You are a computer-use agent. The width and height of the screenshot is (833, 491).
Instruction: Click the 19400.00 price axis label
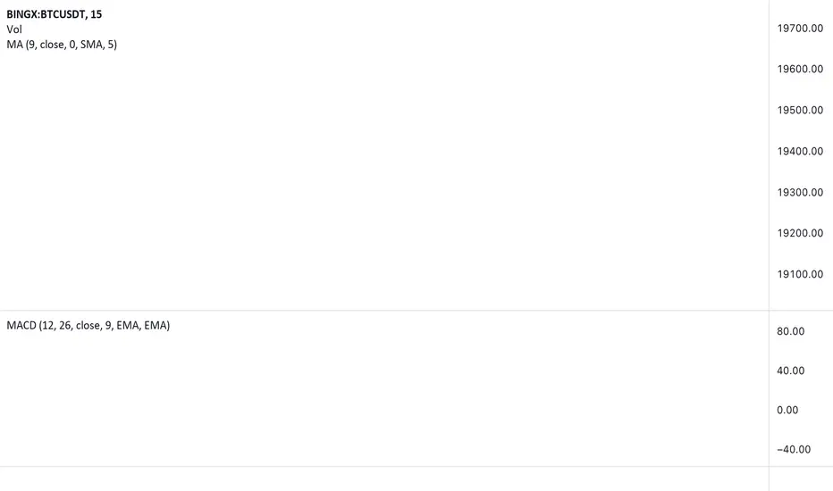coord(800,151)
